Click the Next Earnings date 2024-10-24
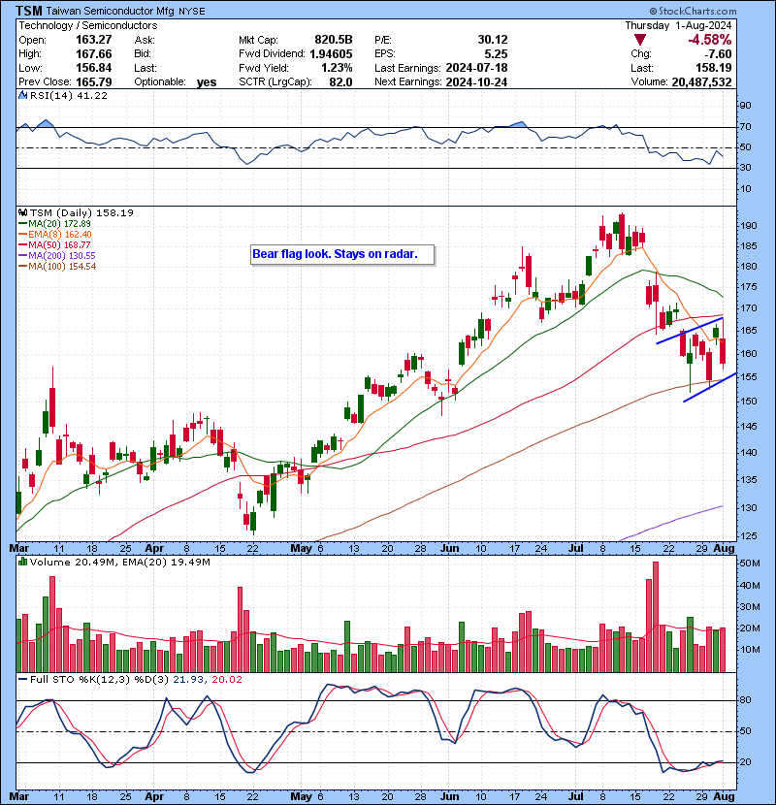 [476, 81]
